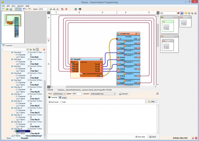Click the red X delete icon in toolbar

[67, 9]
